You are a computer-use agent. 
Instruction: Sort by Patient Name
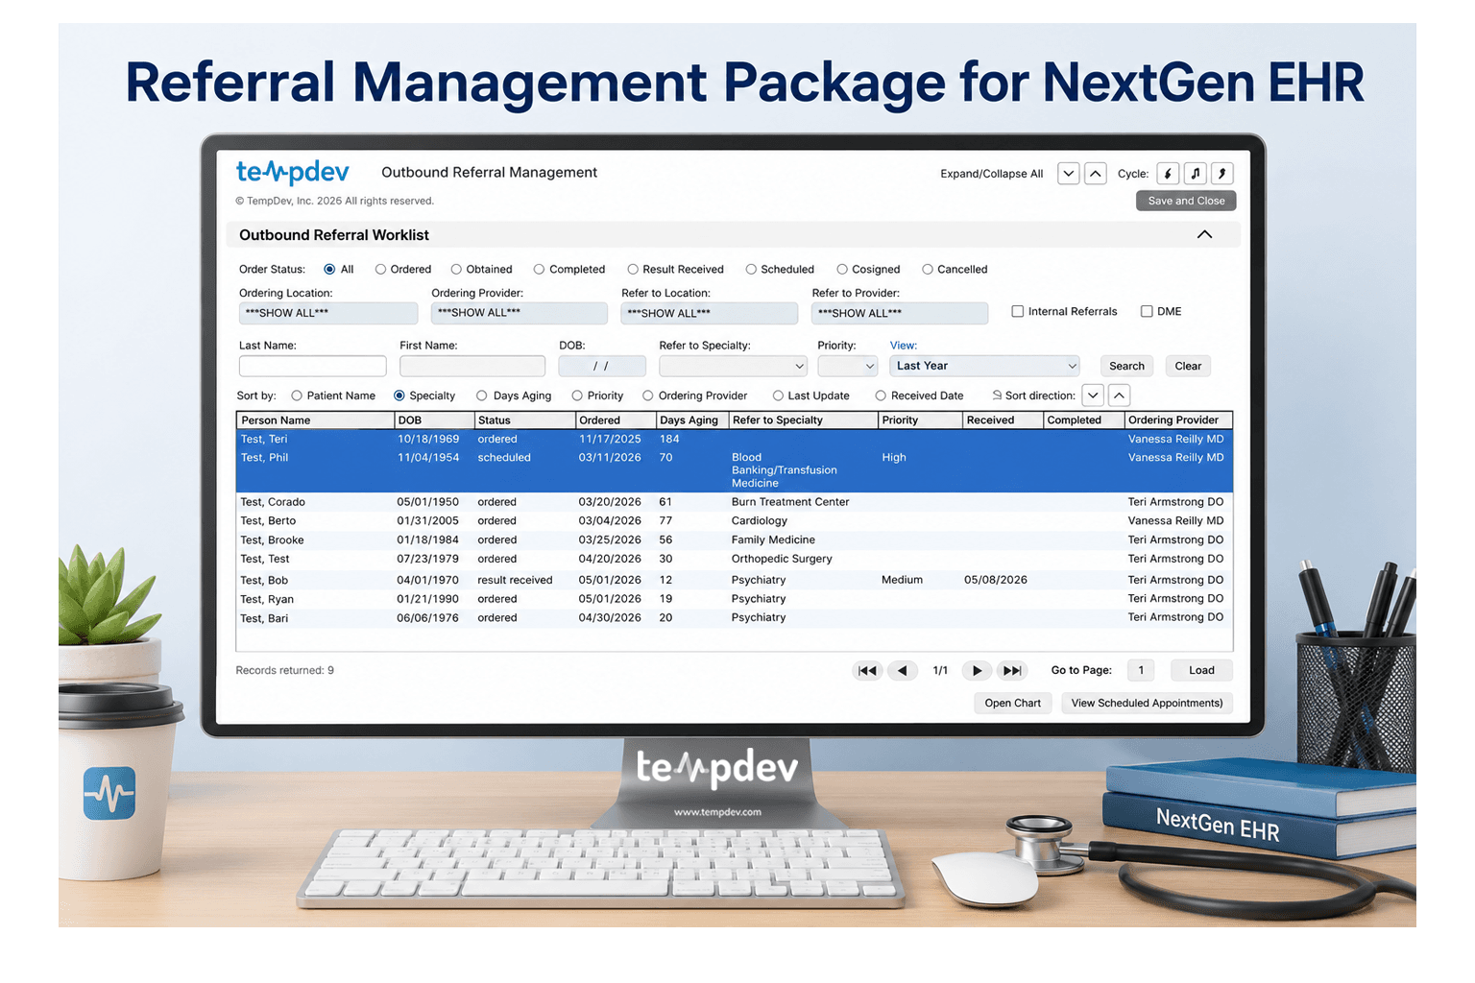pyautogui.click(x=297, y=396)
